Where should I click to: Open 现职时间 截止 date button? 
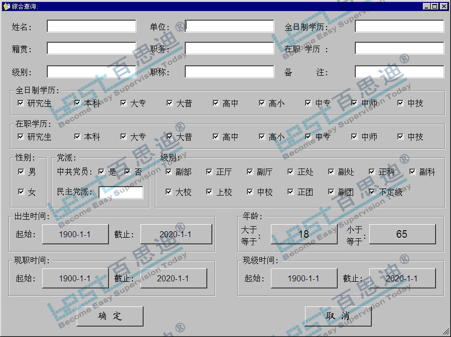pos(174,278)
